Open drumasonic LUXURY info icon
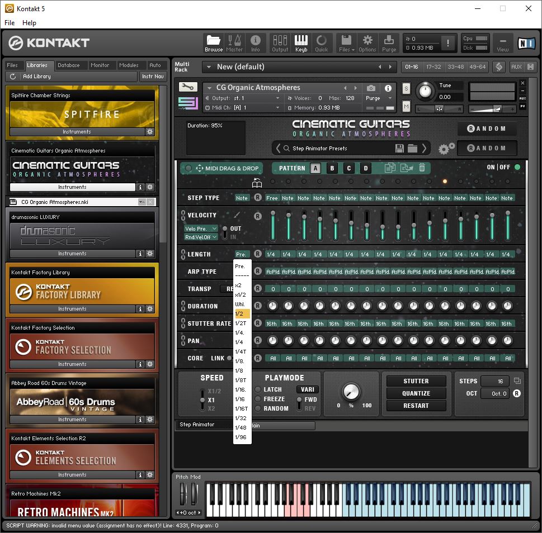The width and height of the screenshot is (542, 533). pyautogui.click(x=140, y=254)
